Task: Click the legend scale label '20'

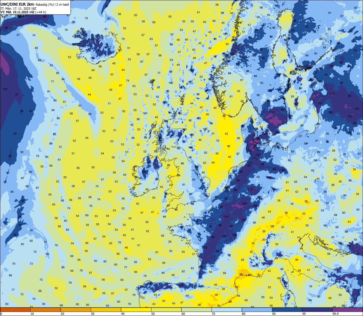Action: tap(62, 313)
